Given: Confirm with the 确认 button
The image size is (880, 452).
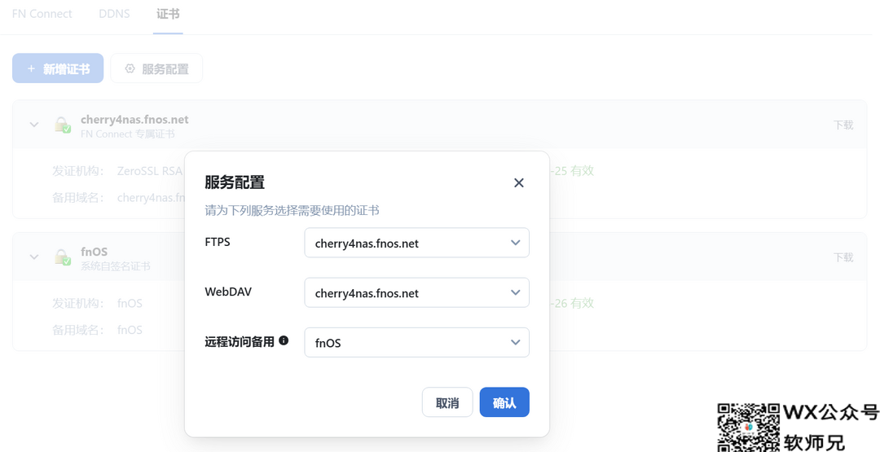Looking at the screenshot, I should 504,402.
